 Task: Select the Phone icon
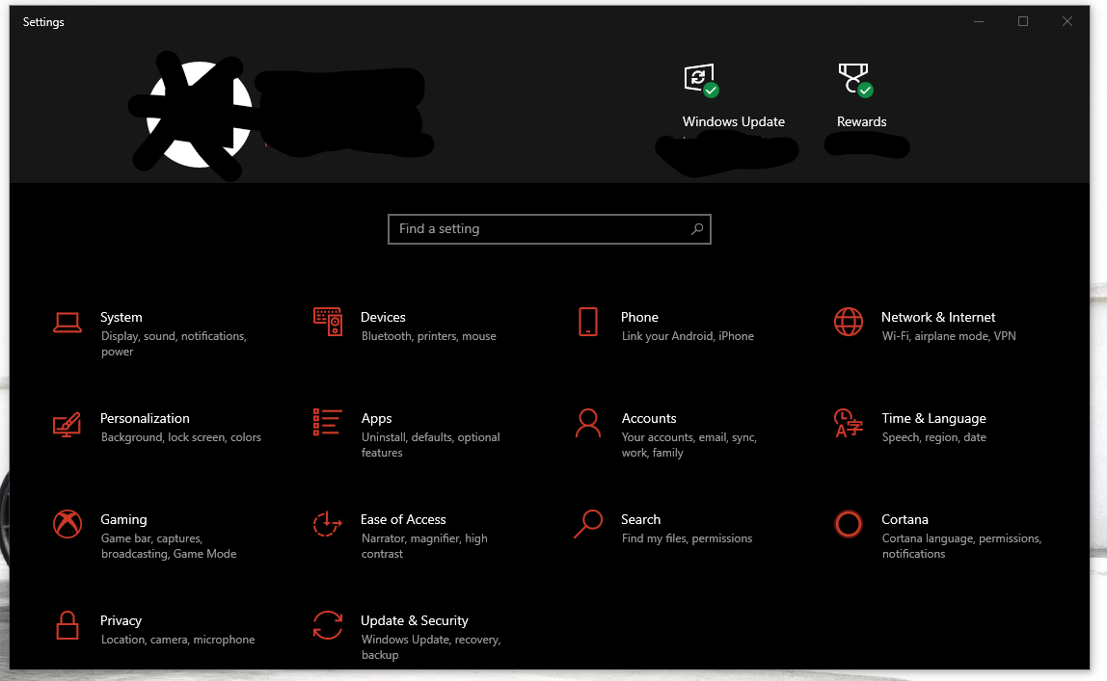coord(588,322)
